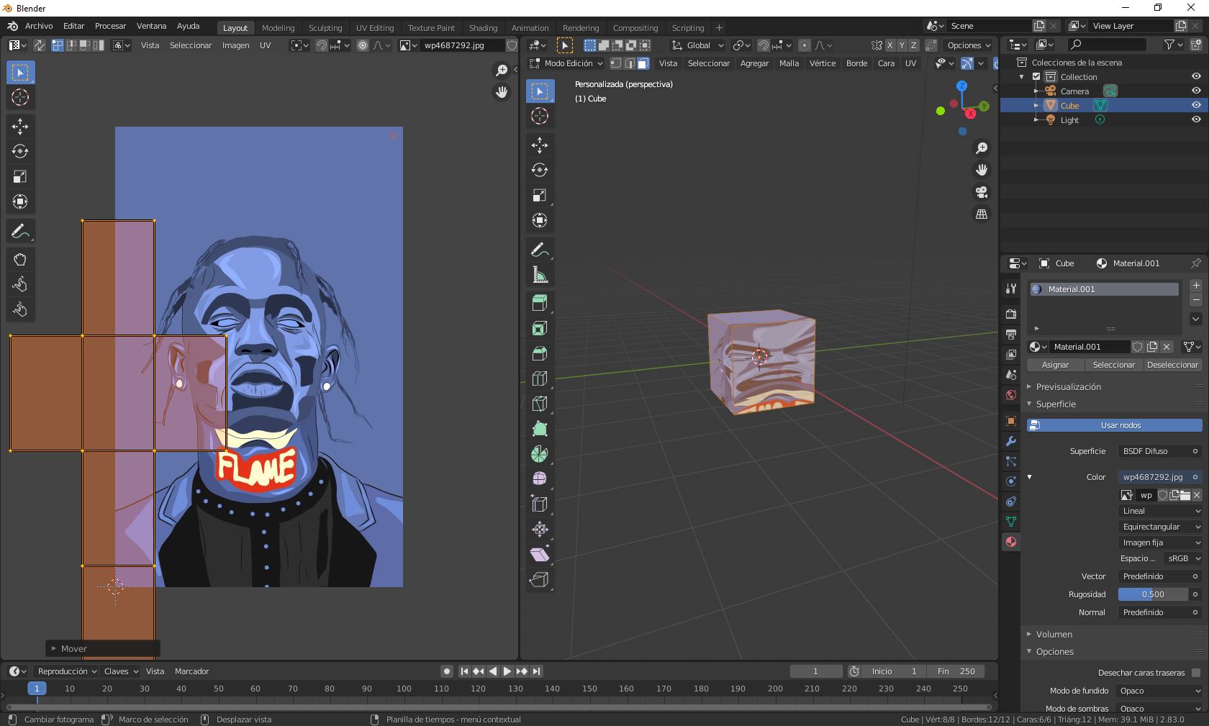Toggle visibility of Camera in outliner
This screenshot has height=726, width=1209.
click(x=1196, y=91)
